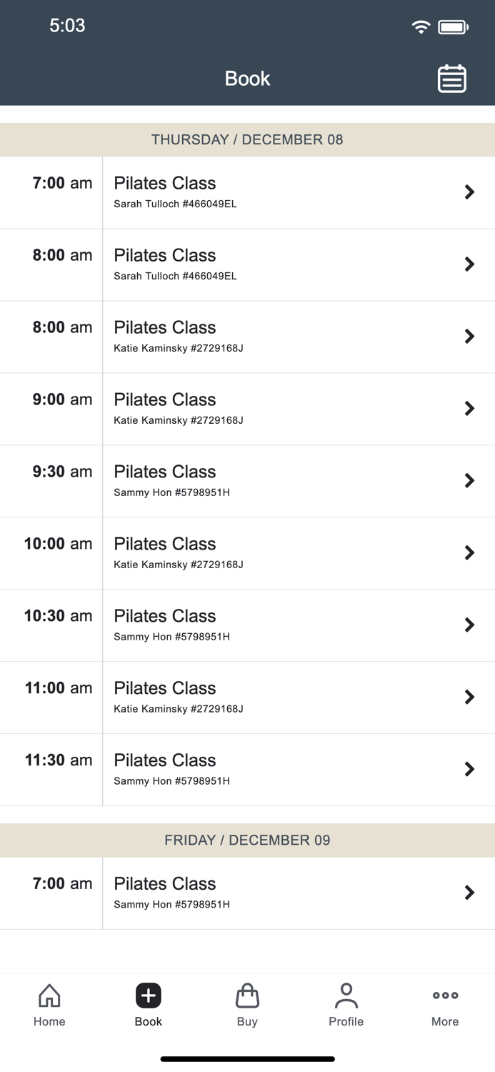The image size is (495, 1072).
Task: Tap the Book plus icon
Action: point(148,995)
